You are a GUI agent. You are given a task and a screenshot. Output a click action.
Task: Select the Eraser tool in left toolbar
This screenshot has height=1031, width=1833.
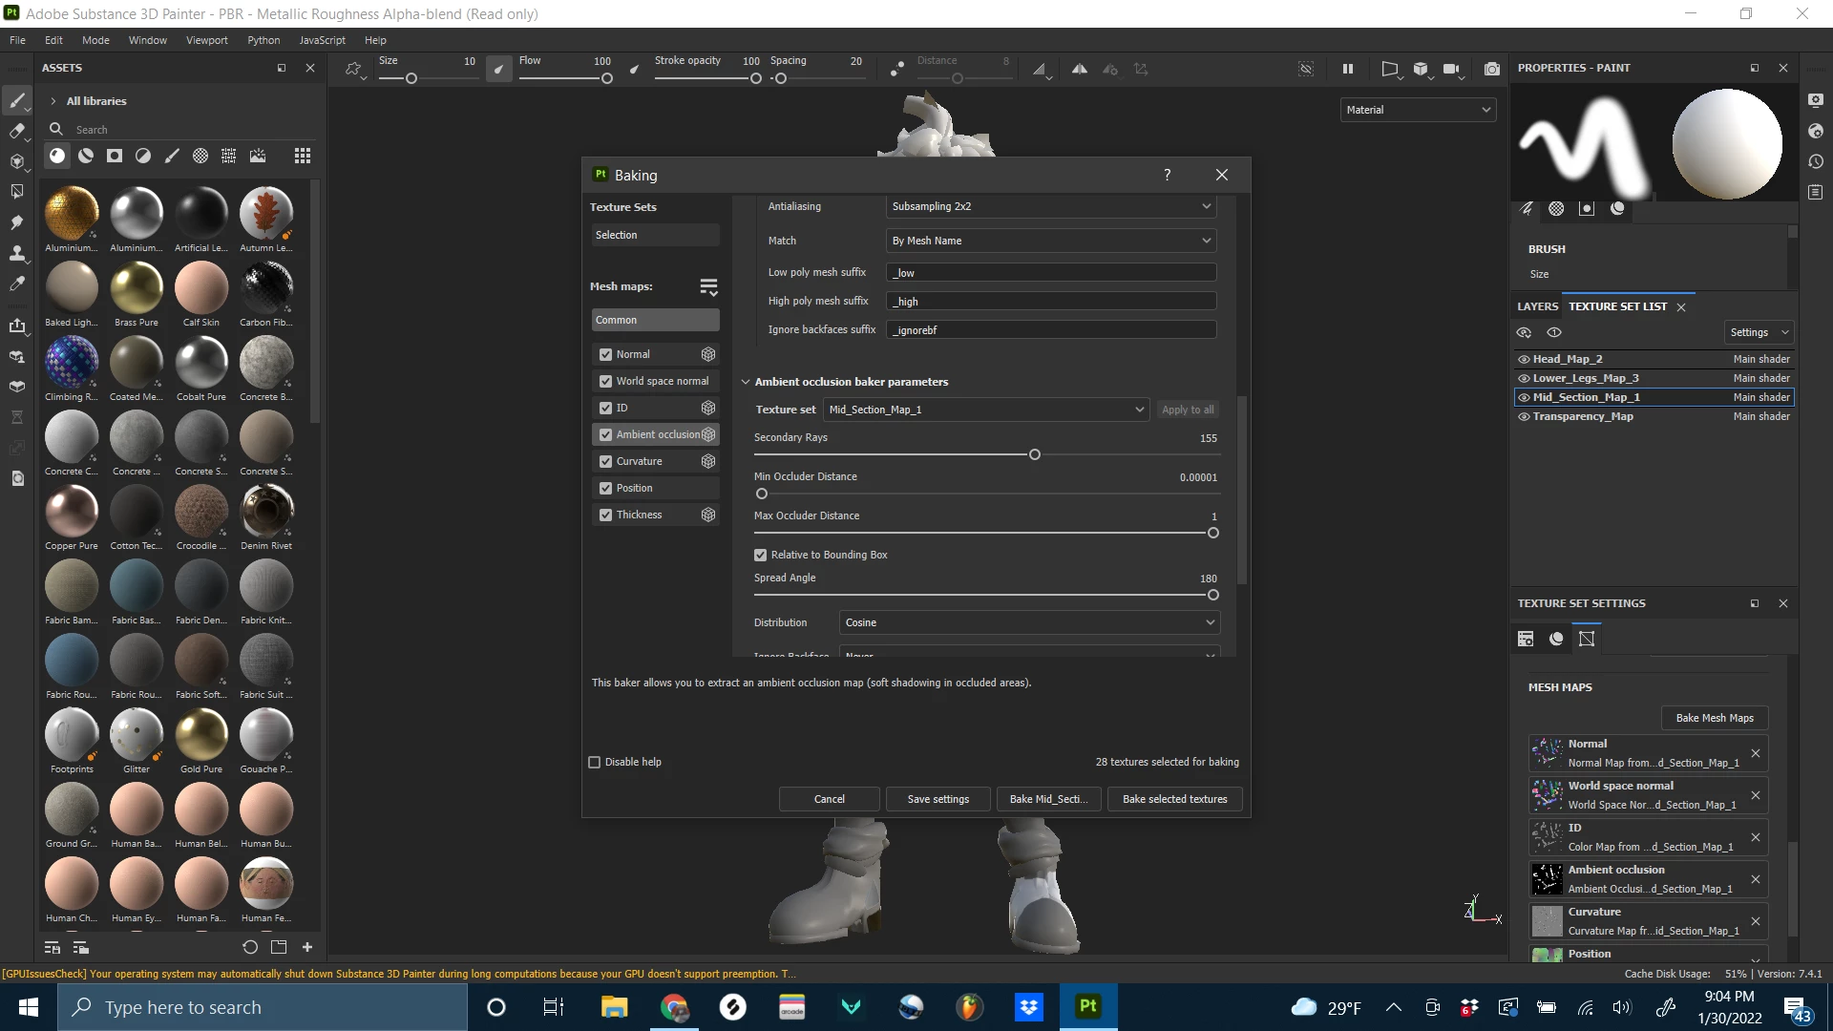[16, 131]
